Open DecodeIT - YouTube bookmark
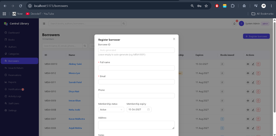 40,14
